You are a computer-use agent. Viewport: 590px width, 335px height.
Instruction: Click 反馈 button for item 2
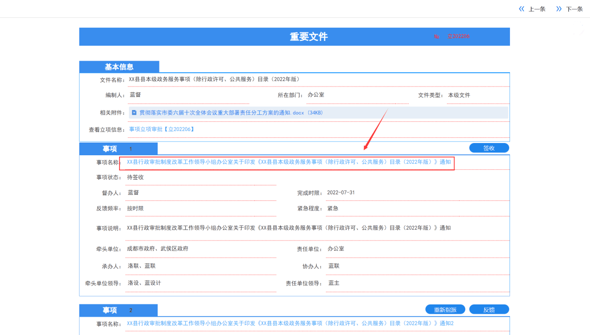click(x=489, y=310)
